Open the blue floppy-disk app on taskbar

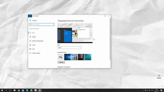tap(23, 90)
